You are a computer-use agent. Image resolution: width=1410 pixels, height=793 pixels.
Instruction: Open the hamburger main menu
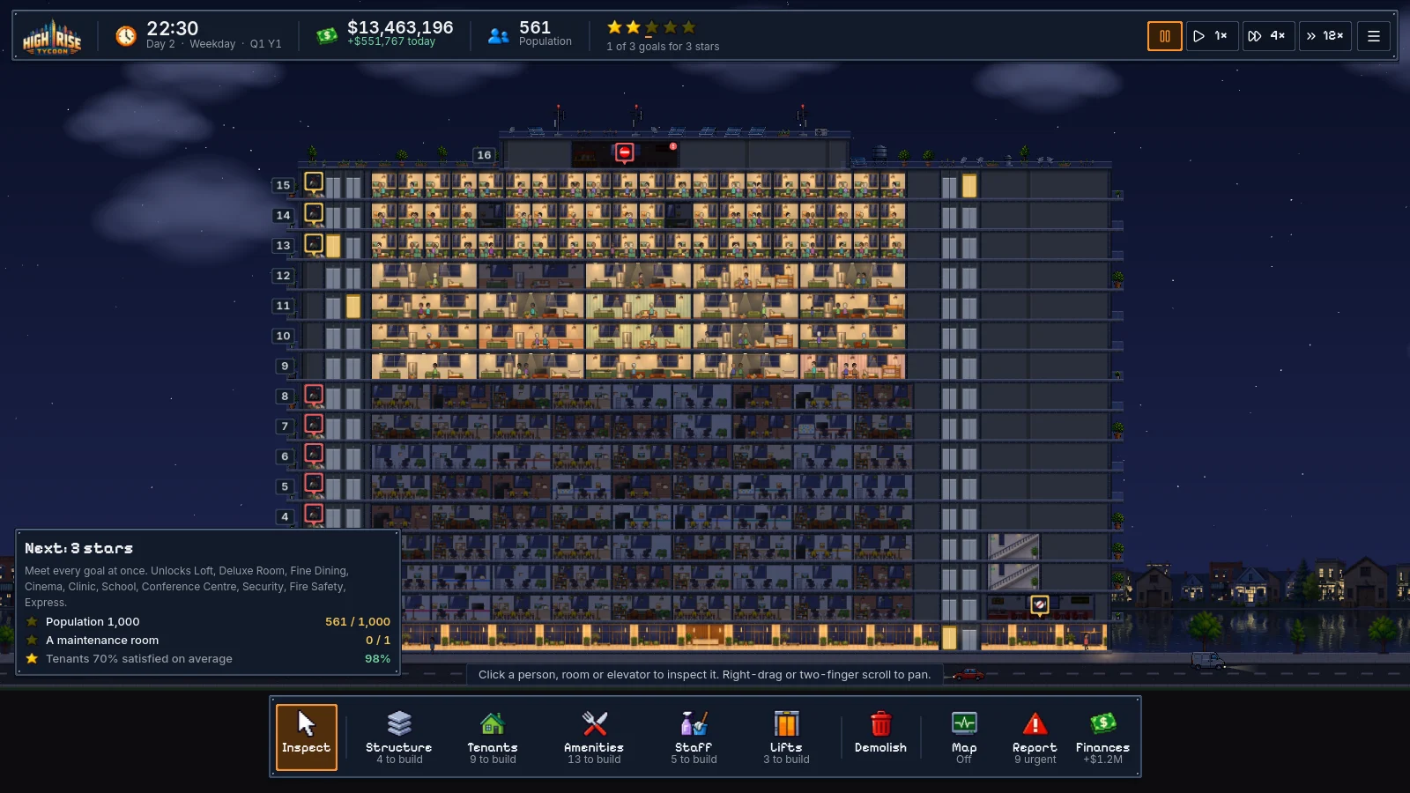(1373, 36)
